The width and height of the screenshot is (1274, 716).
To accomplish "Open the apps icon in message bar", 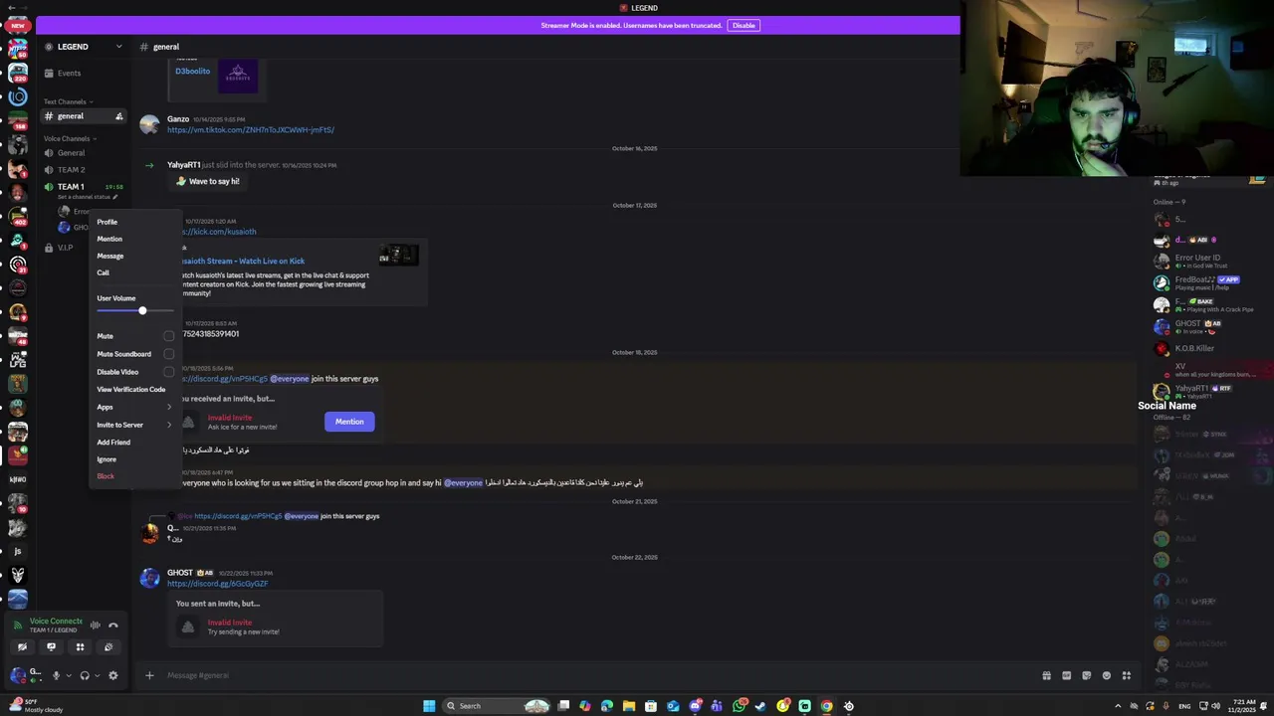I will (x=1126, y=675).
